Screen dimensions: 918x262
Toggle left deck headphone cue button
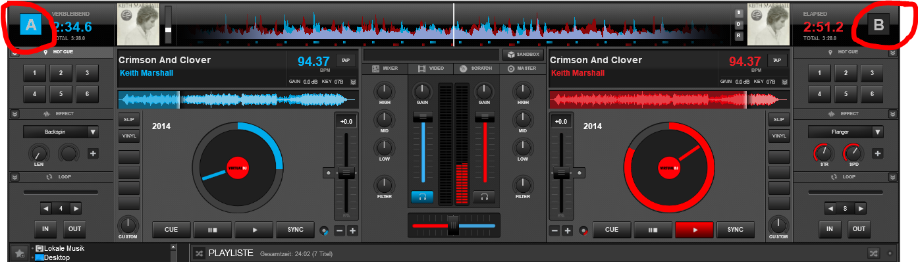[x=422, y=196]
